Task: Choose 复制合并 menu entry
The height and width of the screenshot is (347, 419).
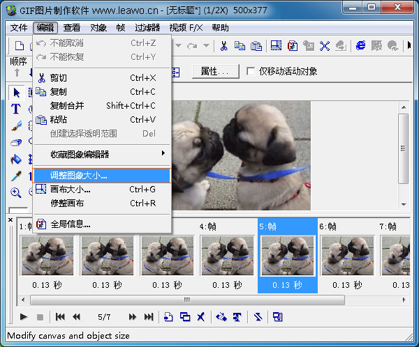Action: click(x=102, y=106)
